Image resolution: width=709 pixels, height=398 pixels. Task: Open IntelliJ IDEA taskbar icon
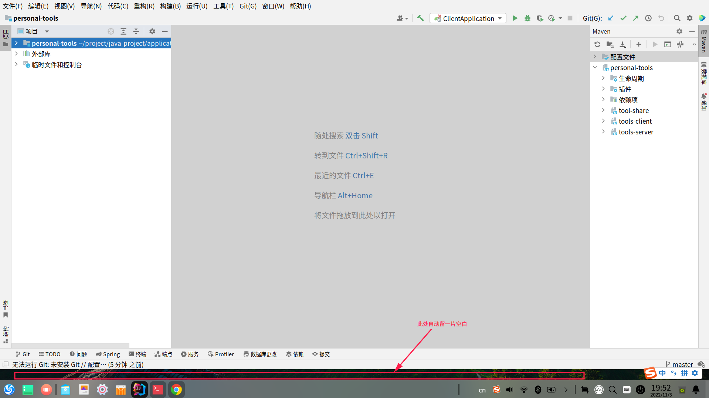[x=139, y=390]
